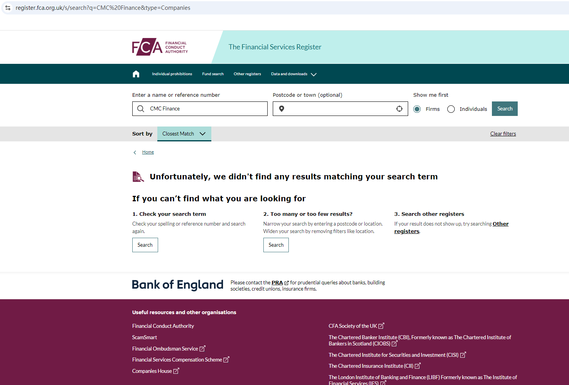Click 'Useful resources and other organisations' heading
Screen dimensions: 569x385
[184, 312]
